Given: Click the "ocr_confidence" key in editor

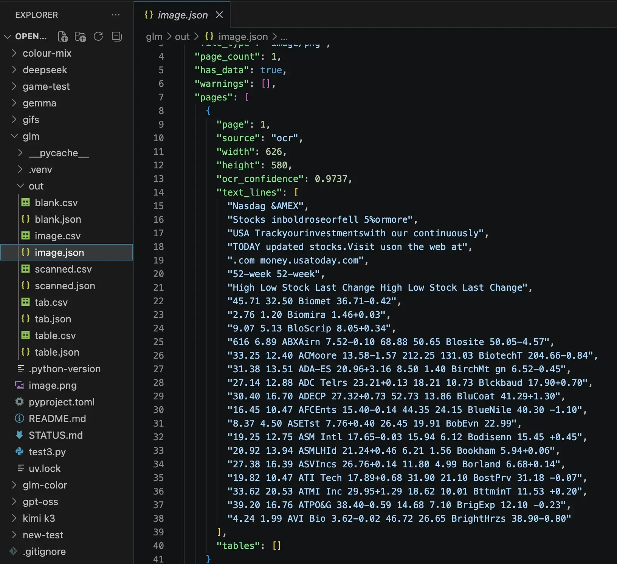Looking at the screenshot, I should coord(260,179).
